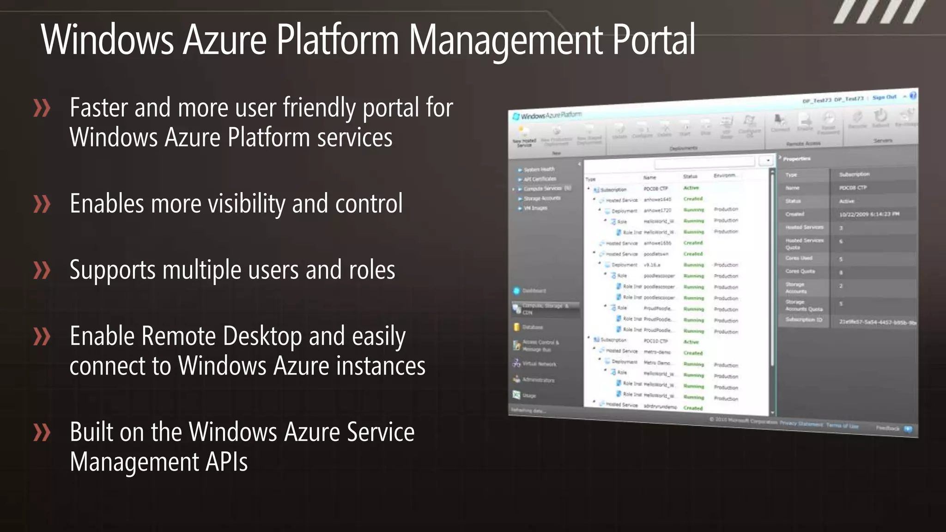Click the Delete deployment ribbon icon
This screenshot has height=532, width=946.
click(x=665, y=127)
